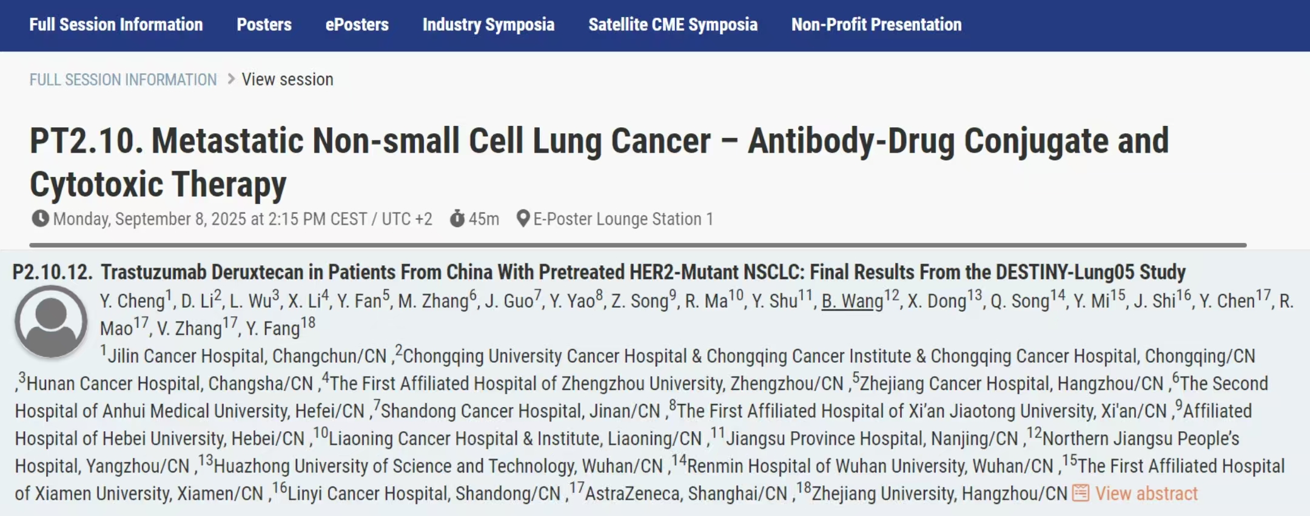1310x516 pixels.
Task: Click the stopwatch icon next to 45m
Action: click(x=457, y=219)
